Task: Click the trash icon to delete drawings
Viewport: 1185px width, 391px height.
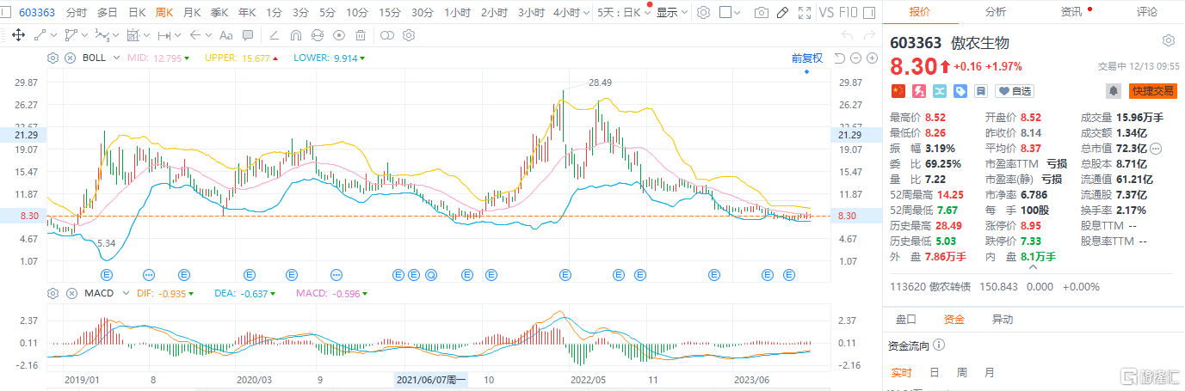Action: point(360,35)
